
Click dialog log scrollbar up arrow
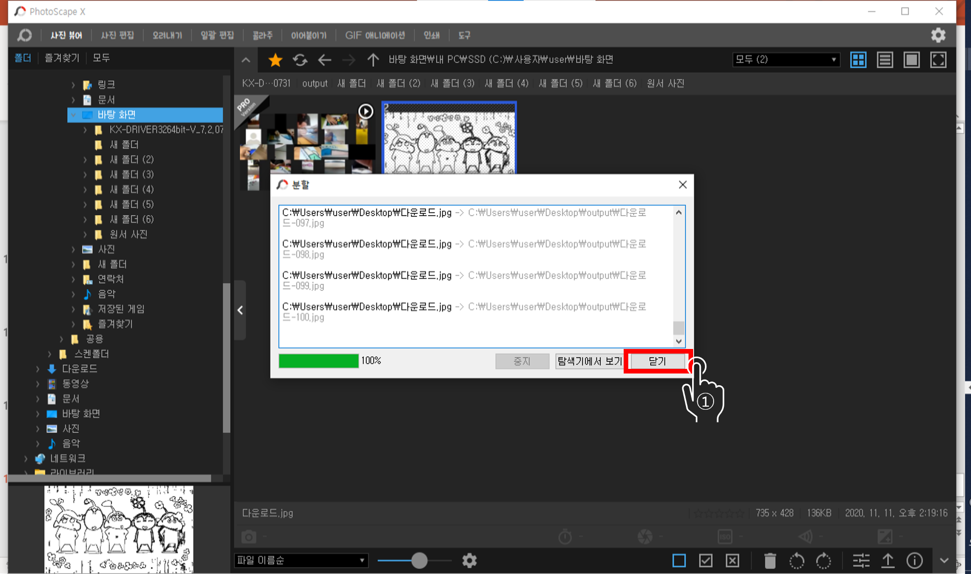point(679,212)
